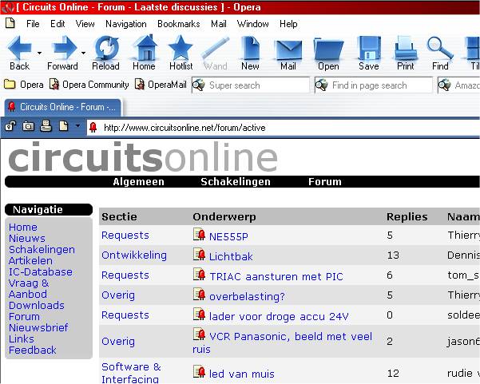This screenshot has height=384, width=480.
Task: Toggle print preview icon in address bar
Action: pyautogui.click(x=46, y=126)
